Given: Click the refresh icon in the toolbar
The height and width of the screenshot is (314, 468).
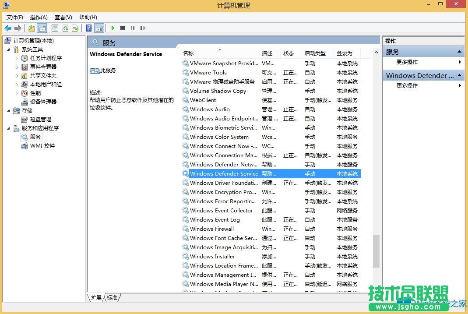Looking at the screenshot, I should (x=65, y=28).
